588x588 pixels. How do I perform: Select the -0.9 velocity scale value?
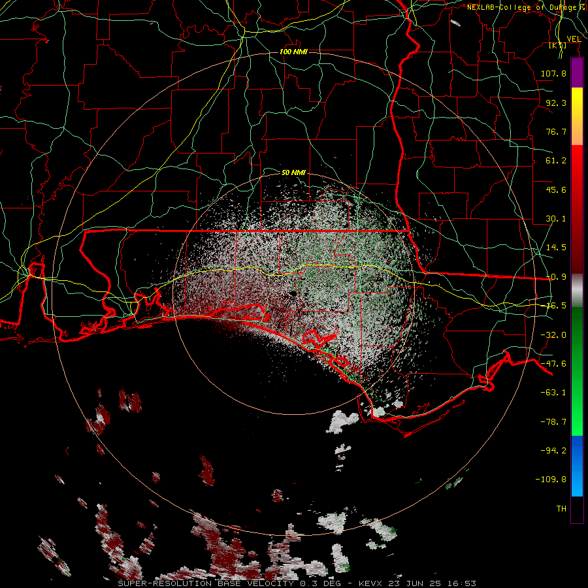pos(556,277)
